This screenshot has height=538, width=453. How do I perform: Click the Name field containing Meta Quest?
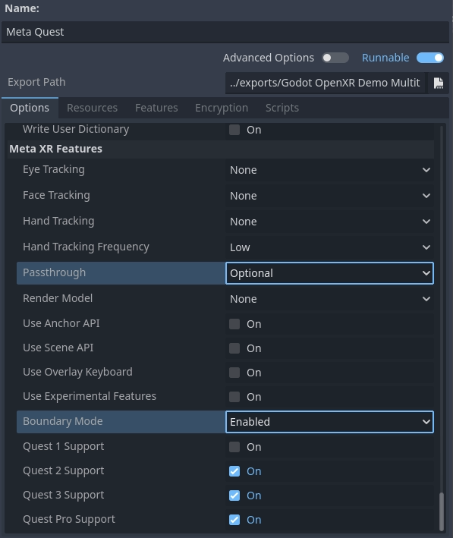pos(225,32)
